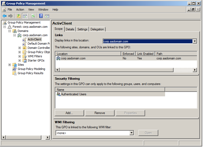Click the Back arrow toolbar icon

tap(4, 16)
